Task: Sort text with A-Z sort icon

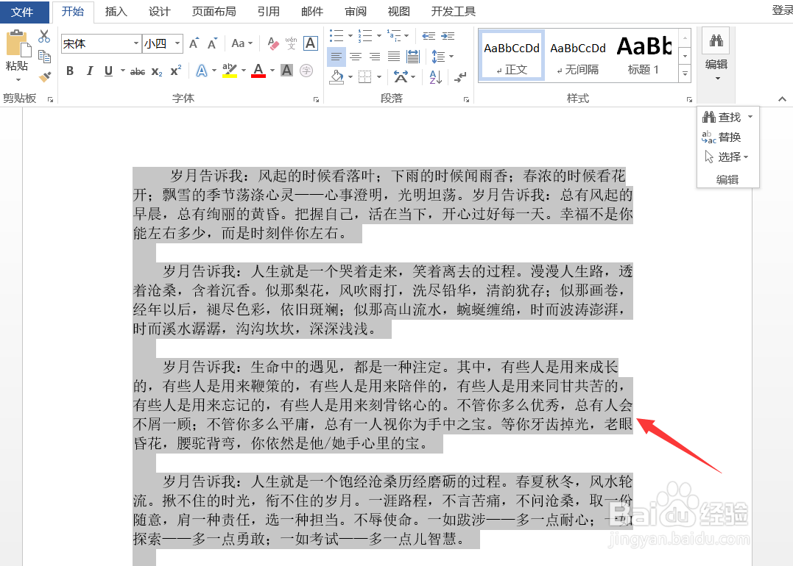Action: click(435, 76)
